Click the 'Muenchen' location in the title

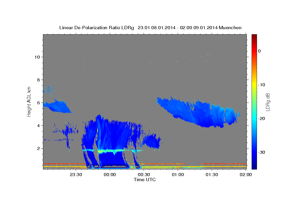point(231,28)
